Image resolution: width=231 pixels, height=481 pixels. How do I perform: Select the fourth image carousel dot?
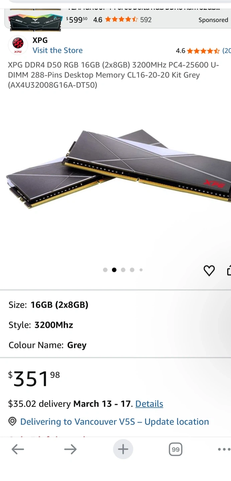coord(132,270)
